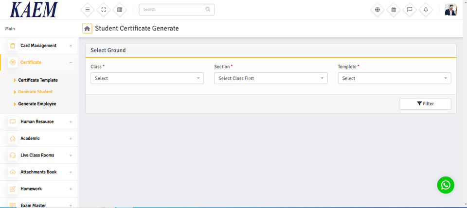The height and width of the screenshot is (208, 467).
Task: Open Academic menu label
Action: (x=30, y=139)
